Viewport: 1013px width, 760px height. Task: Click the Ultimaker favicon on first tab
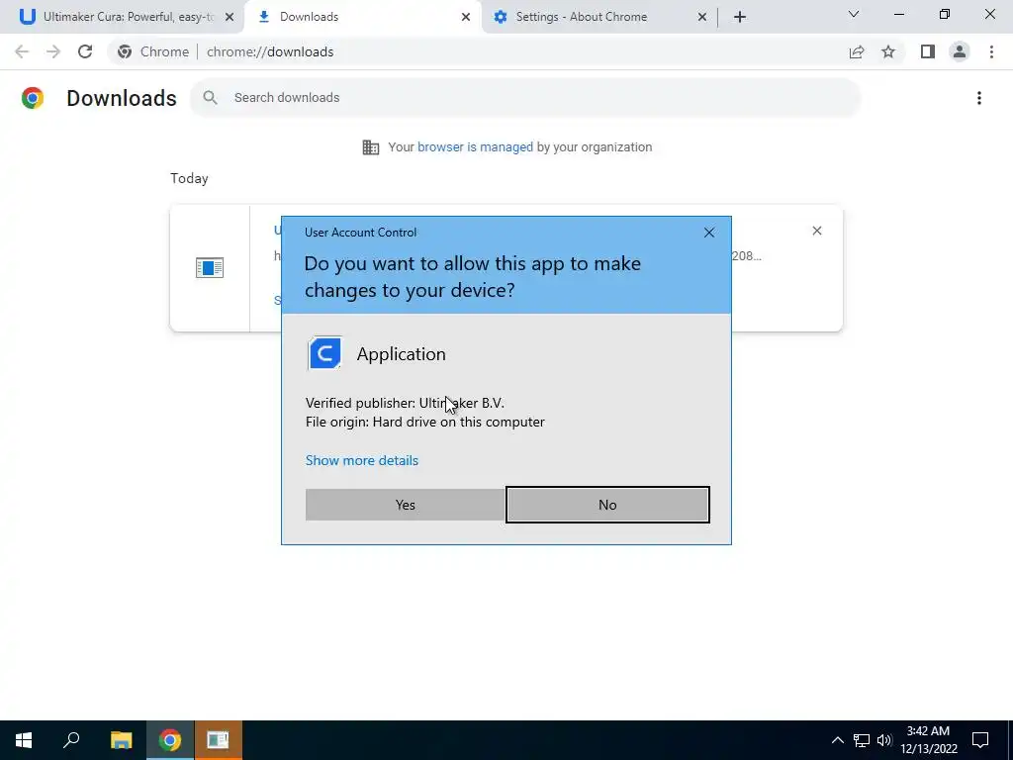[x=27, y=17]
